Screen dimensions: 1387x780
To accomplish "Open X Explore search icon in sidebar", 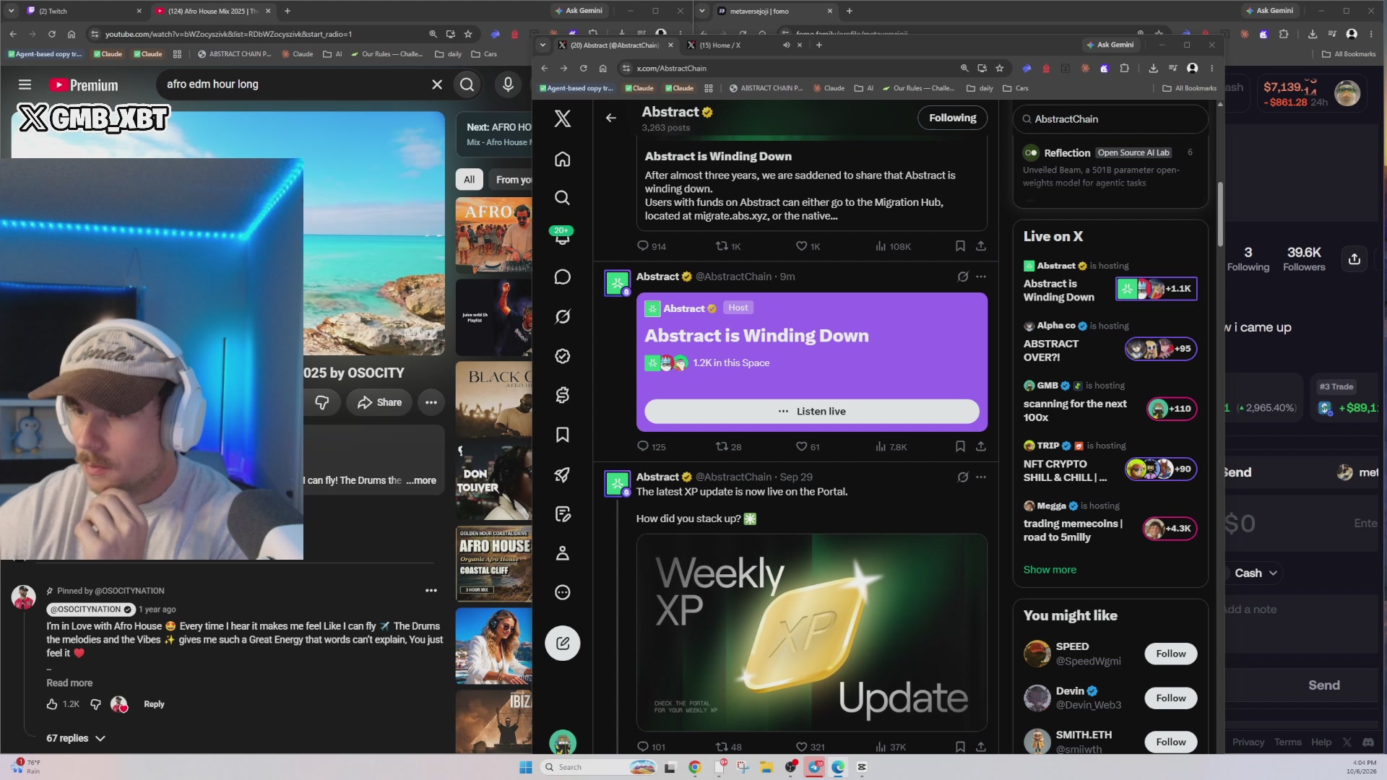I will [x=563, y=198].
